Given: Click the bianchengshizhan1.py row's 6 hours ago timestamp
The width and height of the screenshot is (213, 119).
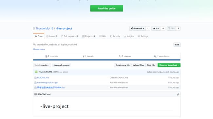Looking at the screenshot, I should pyautogui.click(x=173, y=82).
